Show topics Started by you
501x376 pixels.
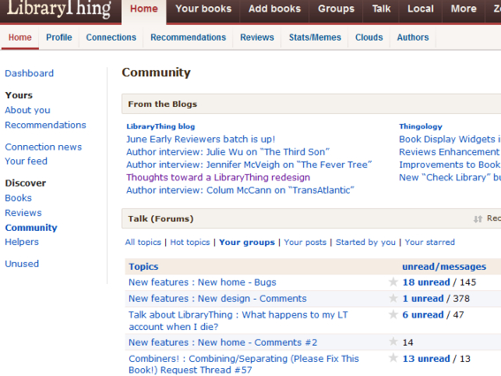366,242
